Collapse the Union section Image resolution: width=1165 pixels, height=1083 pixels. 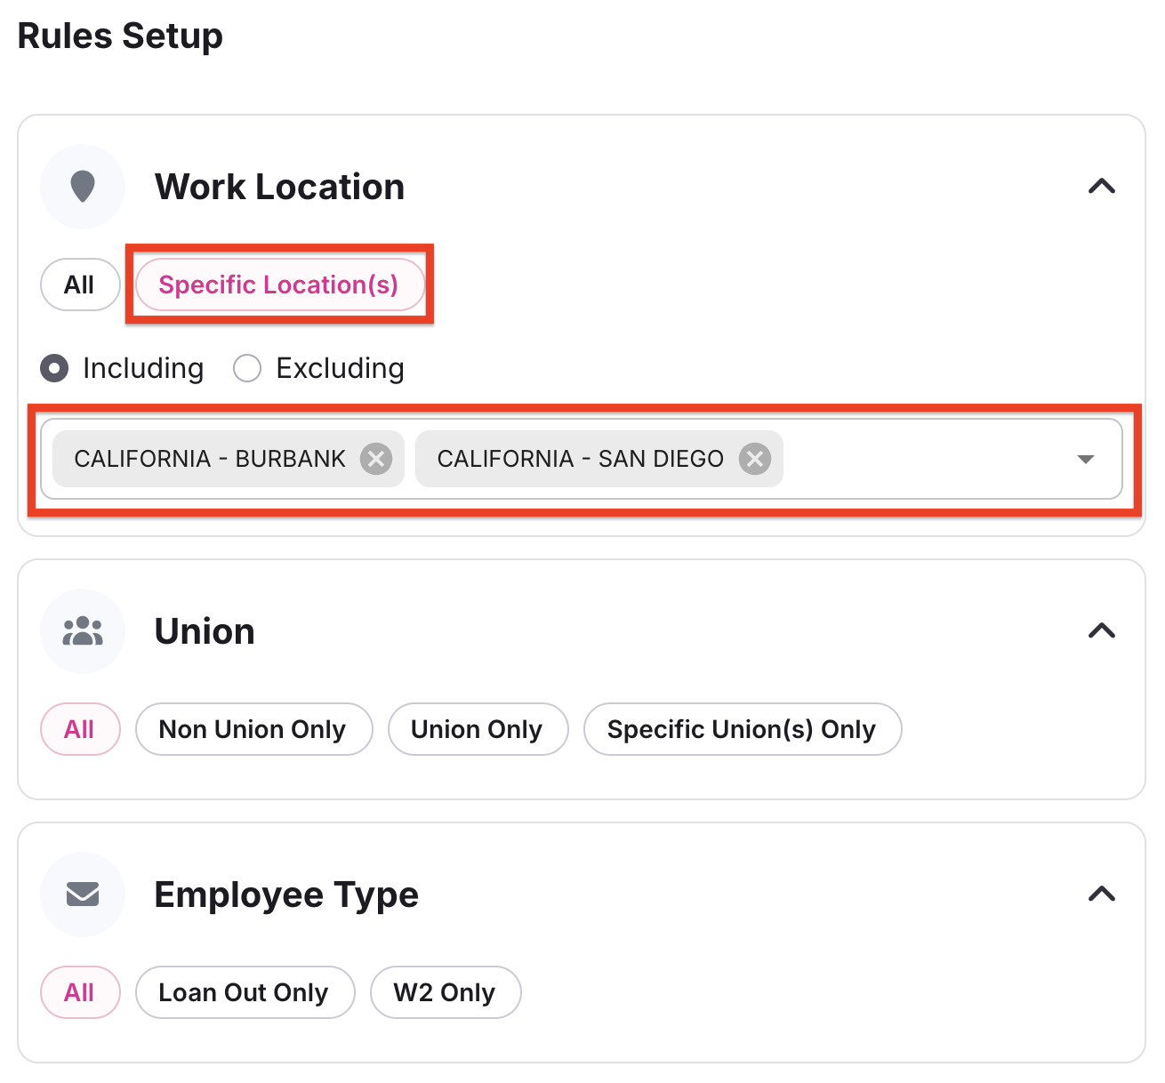click(1102, 631)
